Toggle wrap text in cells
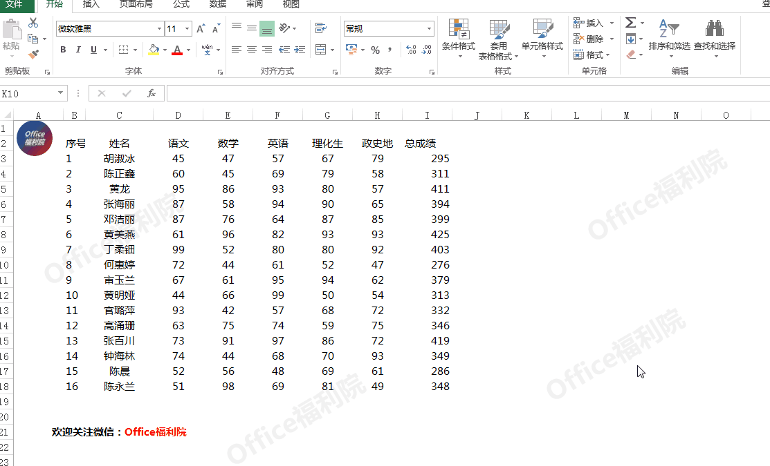Image resolution: width=770 pixels, height=466 pixels. pos(321,28)
